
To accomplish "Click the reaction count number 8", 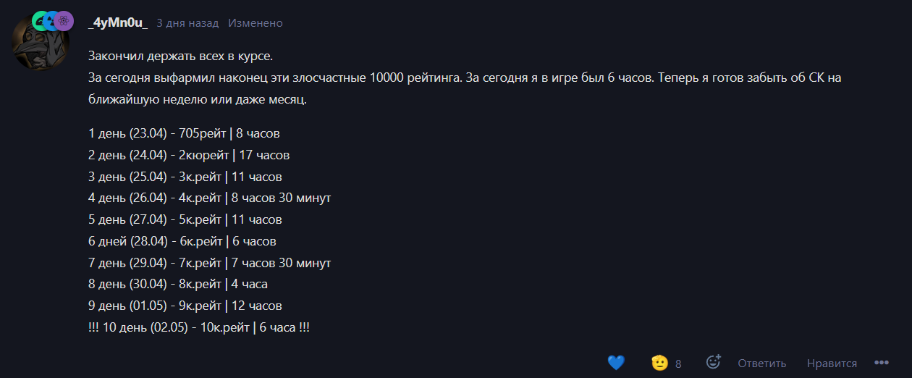I will pos(678,364).
